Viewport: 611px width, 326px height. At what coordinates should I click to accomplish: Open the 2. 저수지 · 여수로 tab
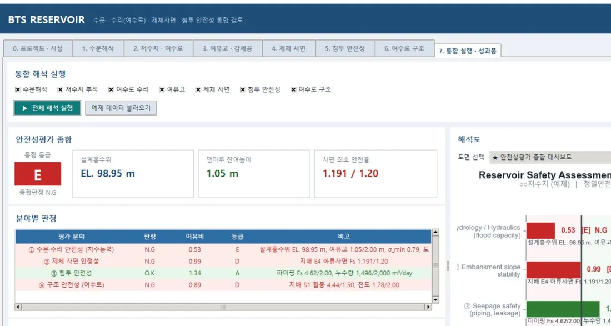(x=158, y=49)
